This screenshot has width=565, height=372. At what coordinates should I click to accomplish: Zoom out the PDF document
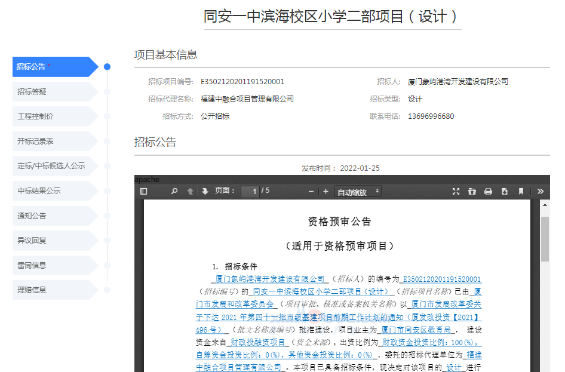311,191
